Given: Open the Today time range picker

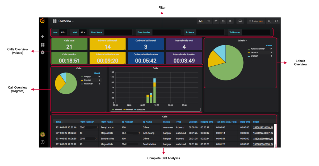Looking at the screenshot, I should click(x=256, y=21).
